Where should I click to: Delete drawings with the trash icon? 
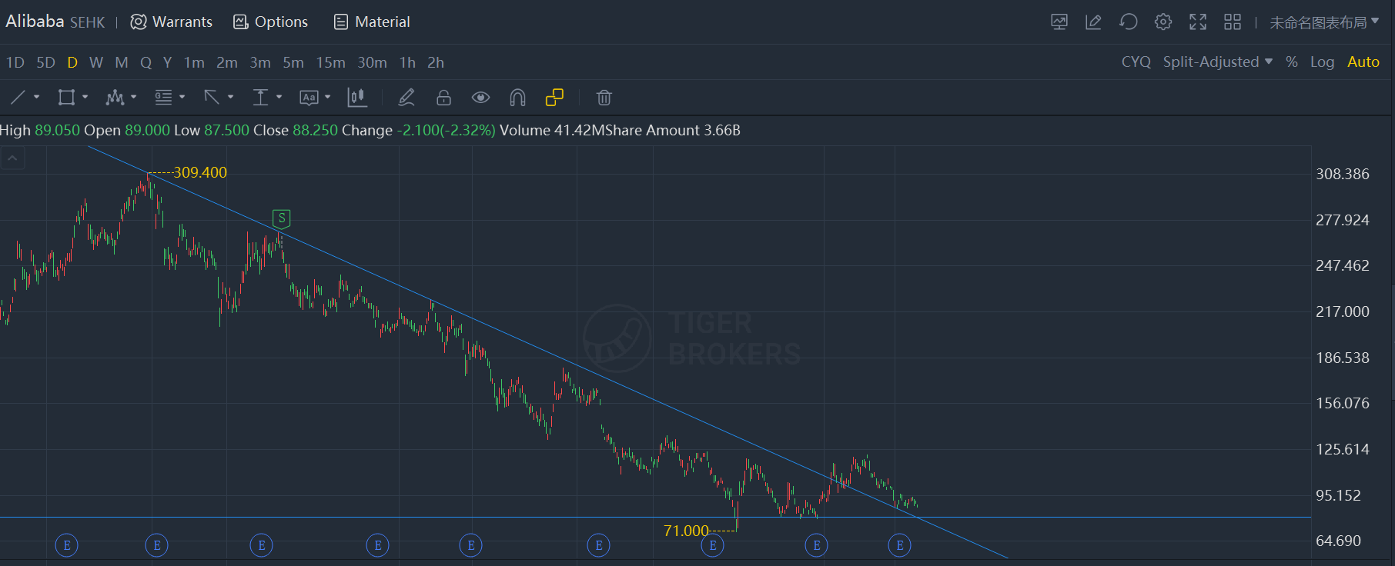coord(604,98)
